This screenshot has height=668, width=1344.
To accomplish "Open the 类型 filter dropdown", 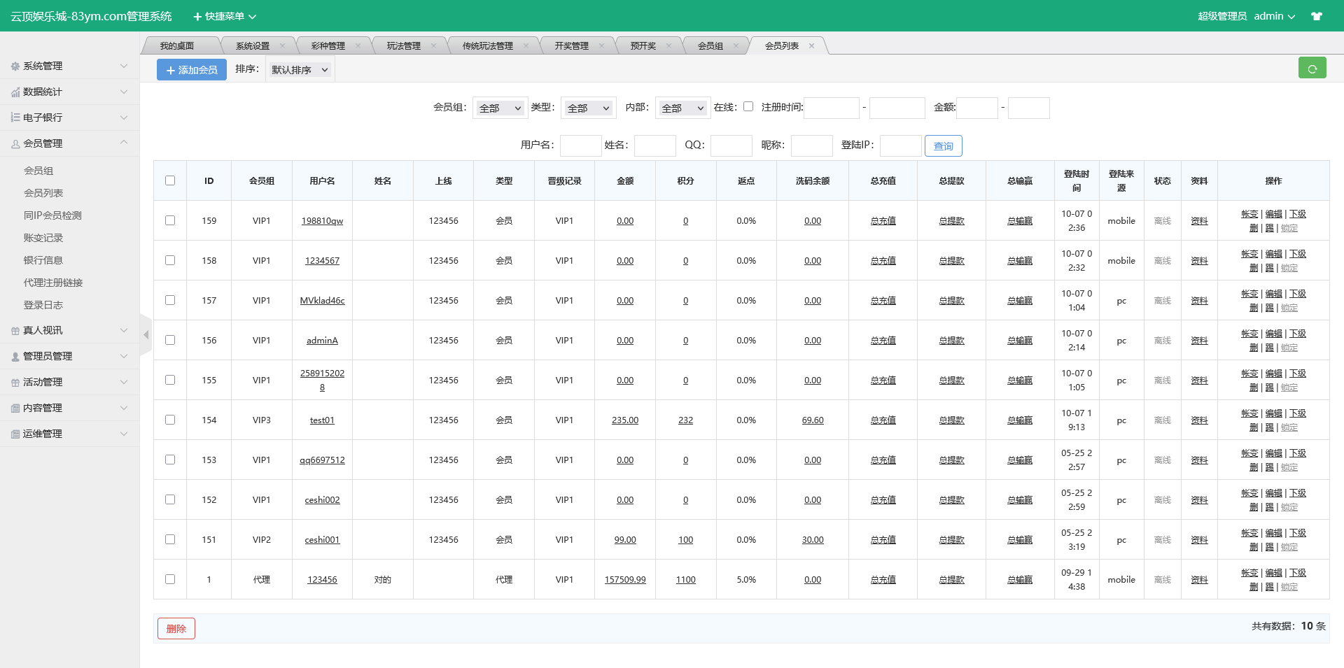I will point(588,108).
